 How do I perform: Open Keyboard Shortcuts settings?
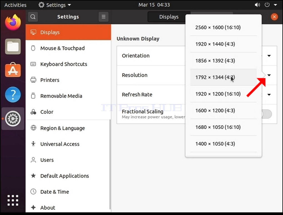point(68,64)
